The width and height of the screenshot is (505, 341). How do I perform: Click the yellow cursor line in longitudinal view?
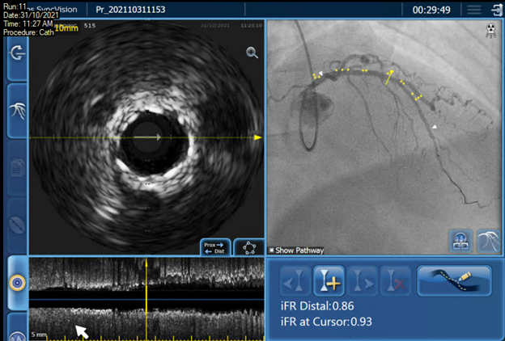click(x=146, y=298)
